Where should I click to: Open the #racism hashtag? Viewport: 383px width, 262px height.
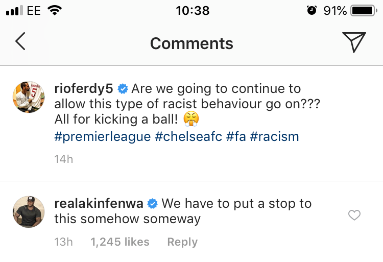pos(274,136)
